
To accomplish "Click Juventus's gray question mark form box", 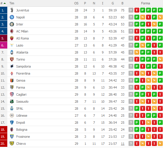I will tap(131, 10).
